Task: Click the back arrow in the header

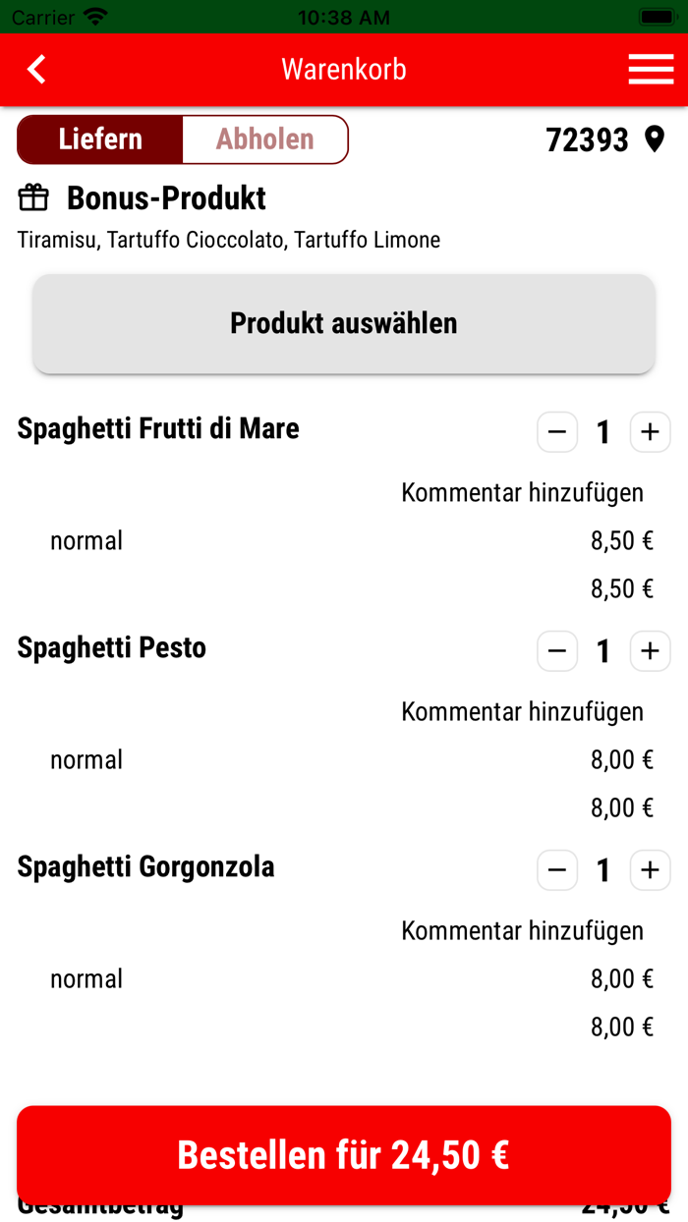Action: 36,69
